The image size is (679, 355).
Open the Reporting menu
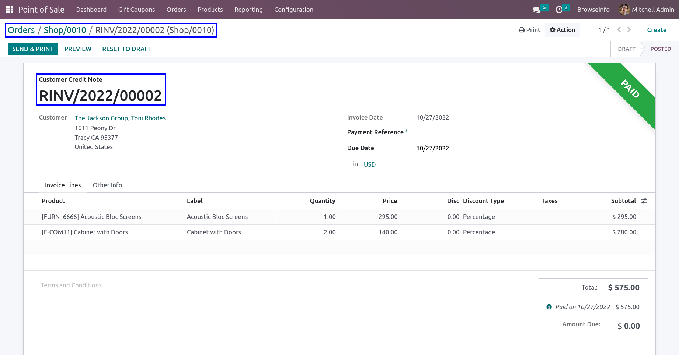pyautogui.click(x=248, y=10)
